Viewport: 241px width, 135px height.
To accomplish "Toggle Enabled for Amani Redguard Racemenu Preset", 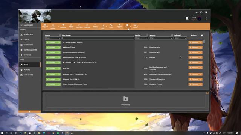I will point(53,84).
